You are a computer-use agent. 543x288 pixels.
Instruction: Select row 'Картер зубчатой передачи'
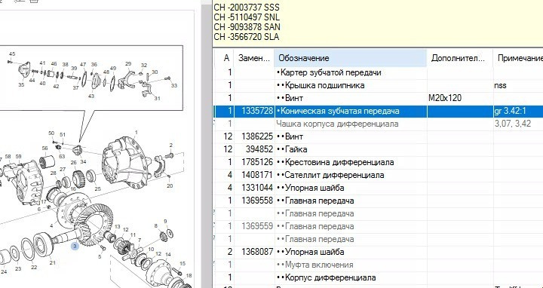[x=379, y=72]
